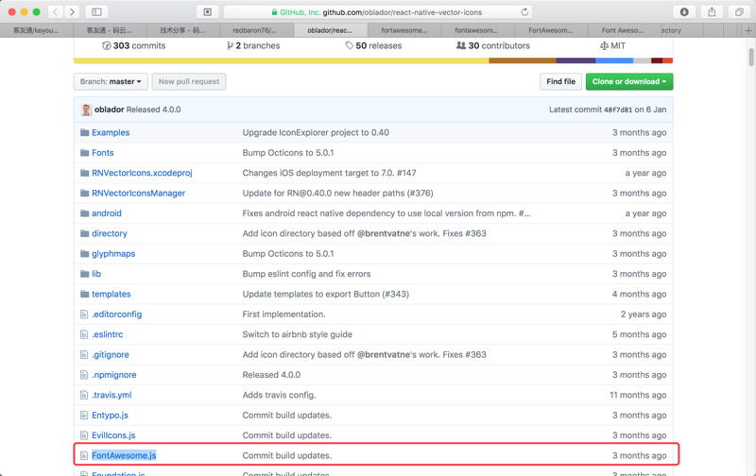Click the Safari address bar
The height and width of the screenshot is (476, 756).
coord(378,12)
